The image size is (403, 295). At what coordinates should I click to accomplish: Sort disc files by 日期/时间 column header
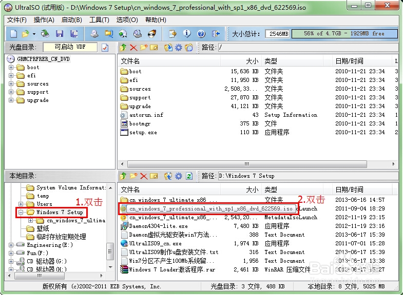tap(349, 61)
